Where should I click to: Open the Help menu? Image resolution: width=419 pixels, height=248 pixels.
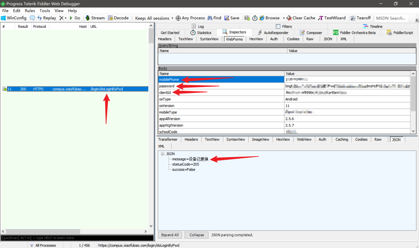(72, 11)
